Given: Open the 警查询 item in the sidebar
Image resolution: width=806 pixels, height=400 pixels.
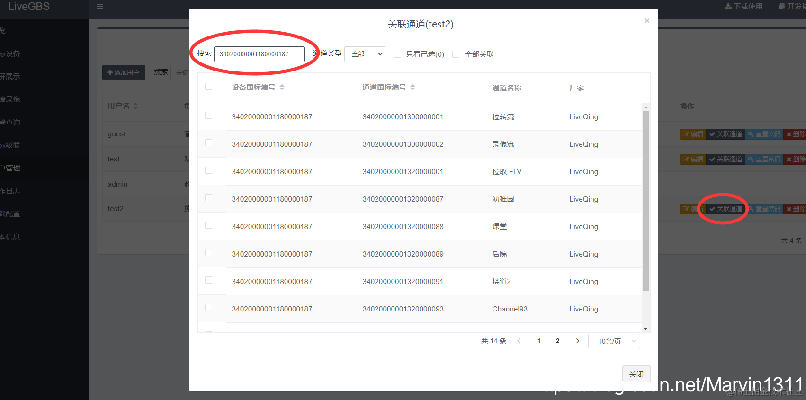Looking at the screenshot, I should click(10, 122).
